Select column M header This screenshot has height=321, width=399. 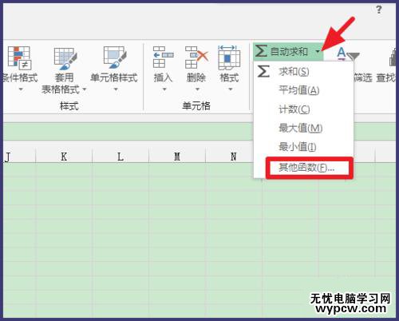[x=177, y=157]
